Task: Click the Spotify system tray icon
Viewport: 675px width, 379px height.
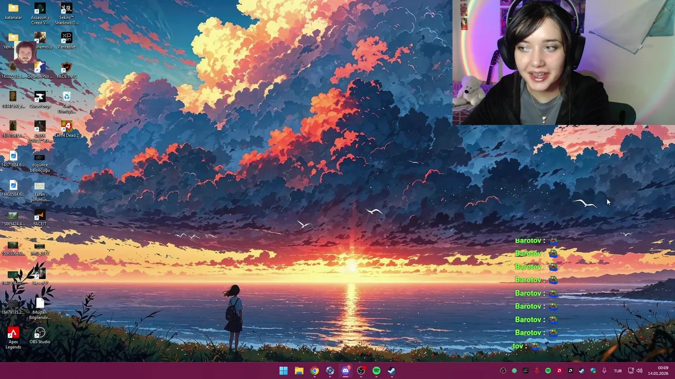Action: tap(548, 371)
